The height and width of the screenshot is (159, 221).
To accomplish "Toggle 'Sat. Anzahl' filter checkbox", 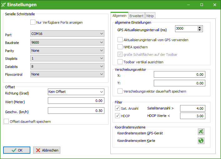I will (x=118, y=108).
